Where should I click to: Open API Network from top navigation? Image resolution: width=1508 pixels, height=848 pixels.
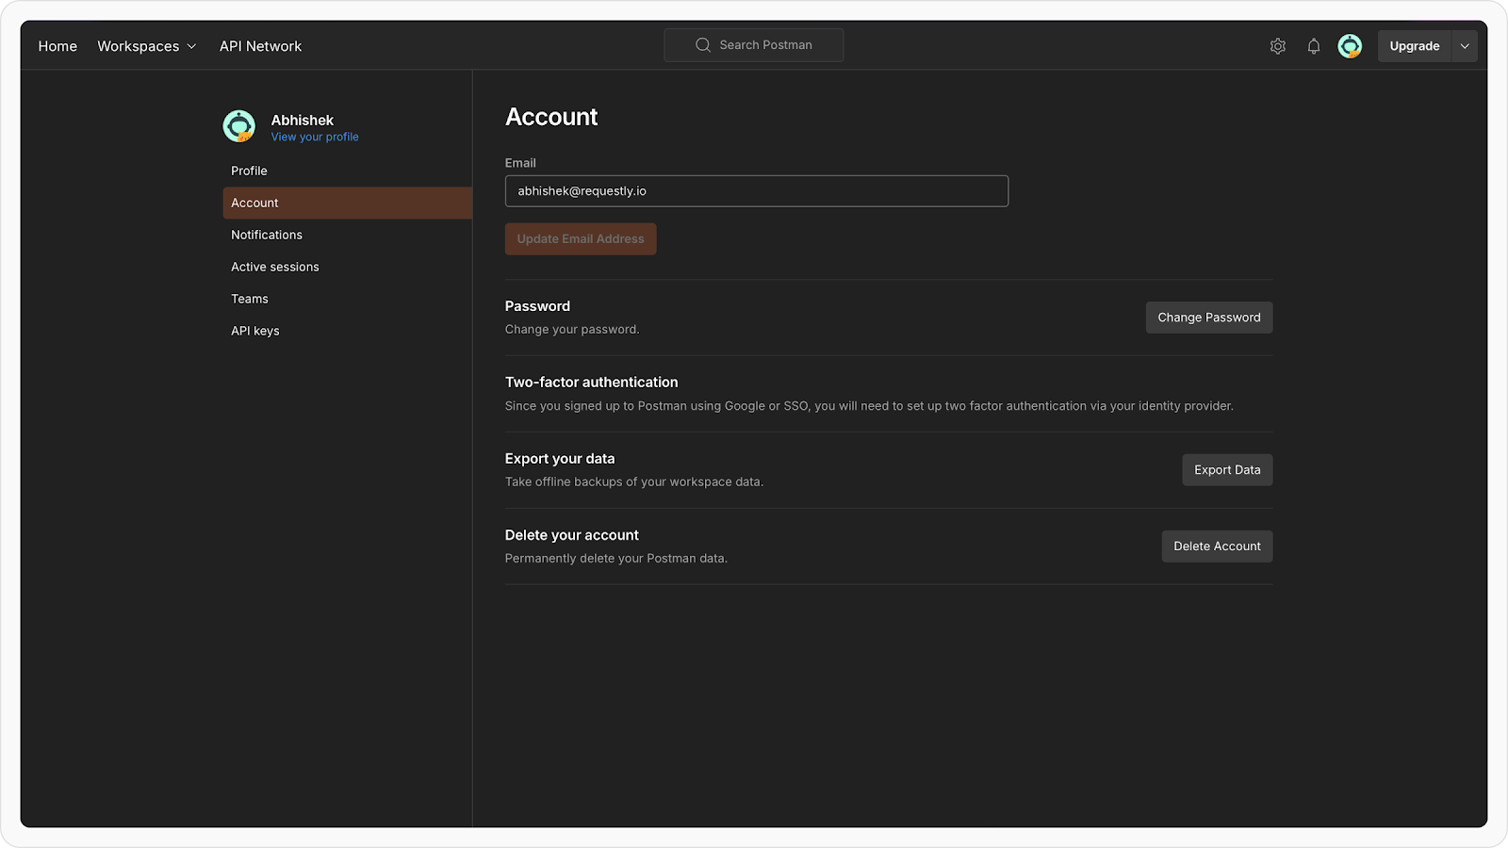[x=260, y=46]
